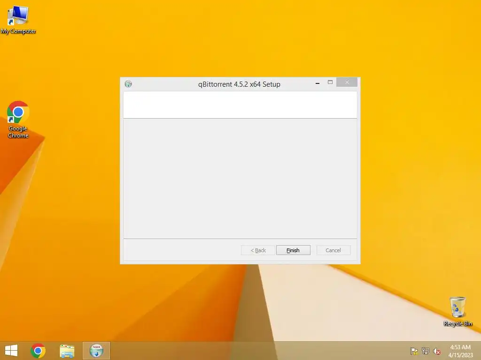
Task: Open the Windows Start button
Action: (x=11, y=351)
